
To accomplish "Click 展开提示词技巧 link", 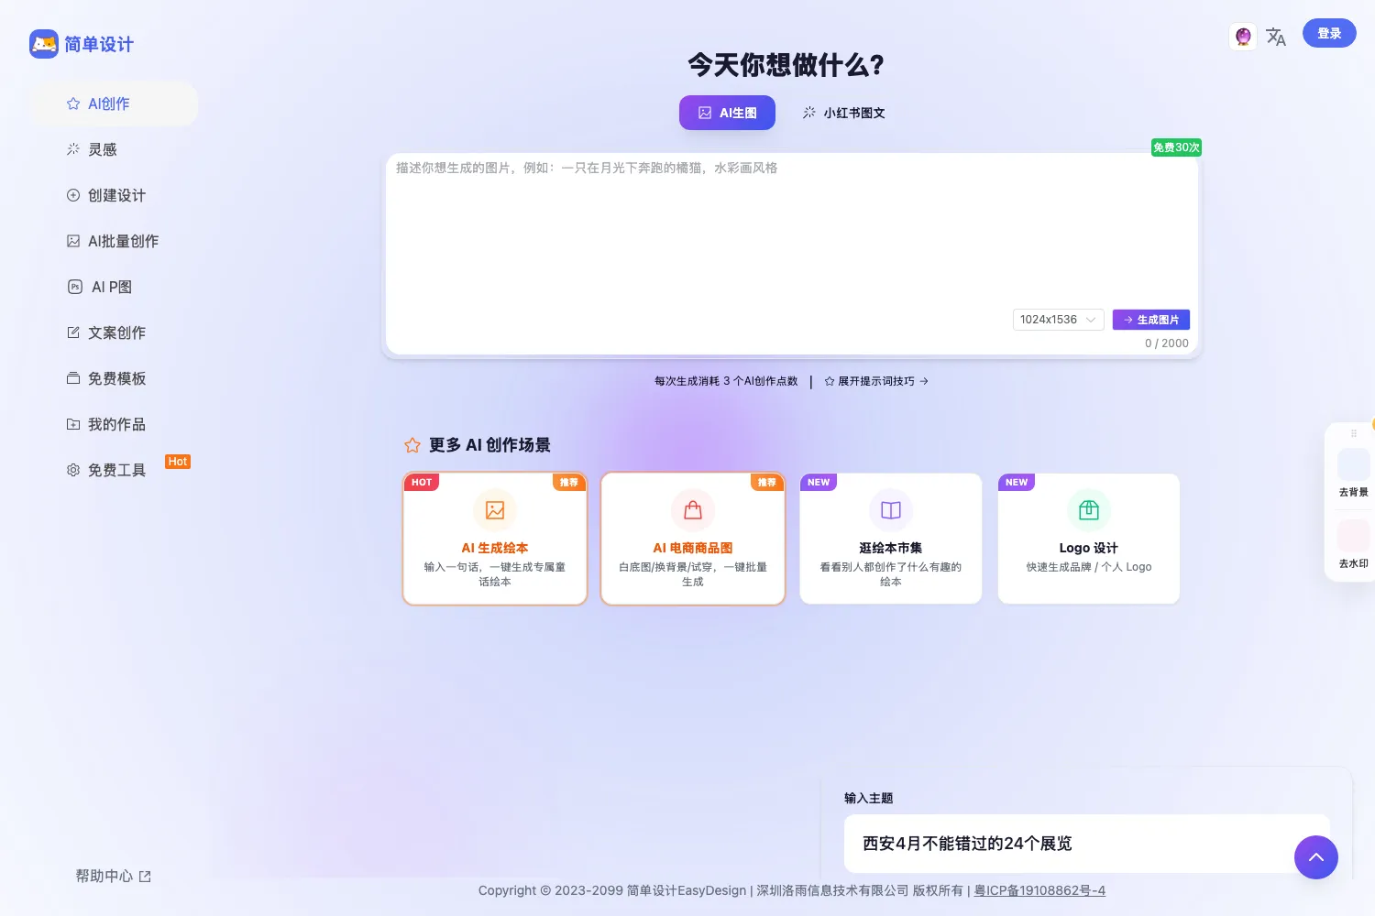I will pos(876,381).
